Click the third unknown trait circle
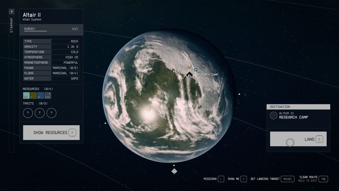Viewport: 339px width, 191px height. [52, 113]
